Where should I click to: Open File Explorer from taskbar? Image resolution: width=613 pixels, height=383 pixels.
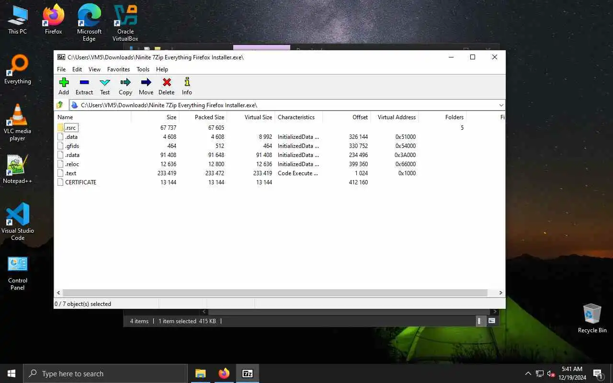pyautogui.click(x=200, y=373)
